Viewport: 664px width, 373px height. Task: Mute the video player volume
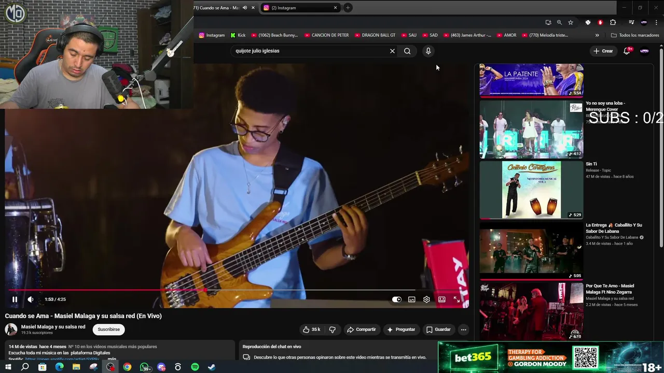(31, 299)
